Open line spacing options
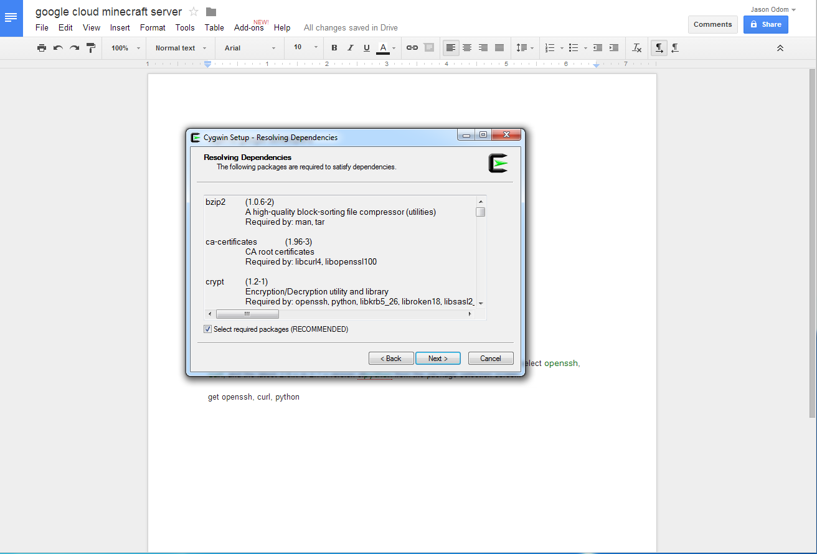This screenshot has height=554, width=817. click(525, 48)
